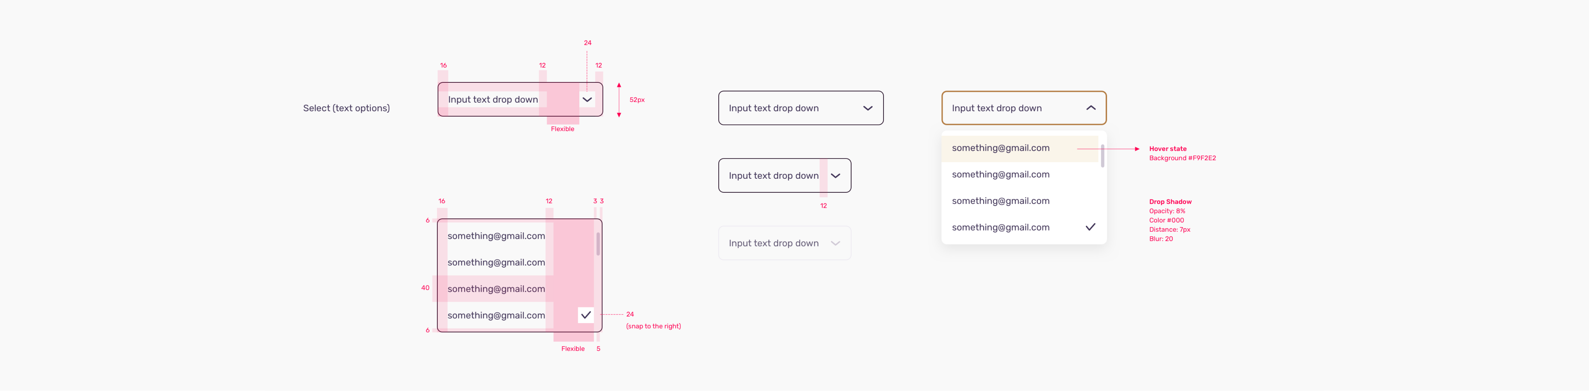Click the greyed chevron in the disabled dropdown
The height and width of the screenshot is (391, 1589).
(835, 244)
